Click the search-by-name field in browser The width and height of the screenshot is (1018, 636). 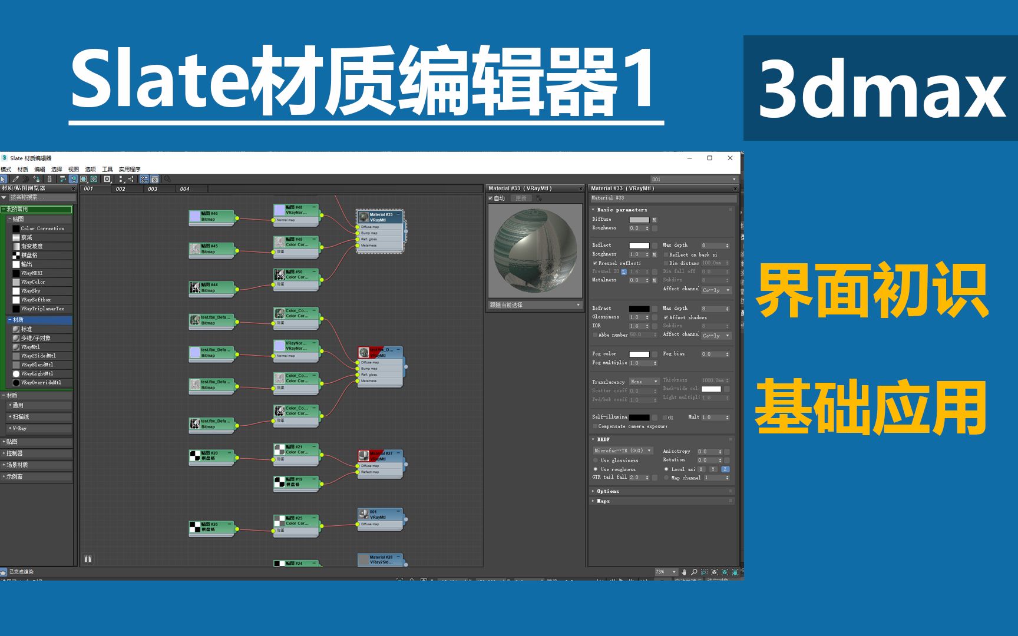41,197
